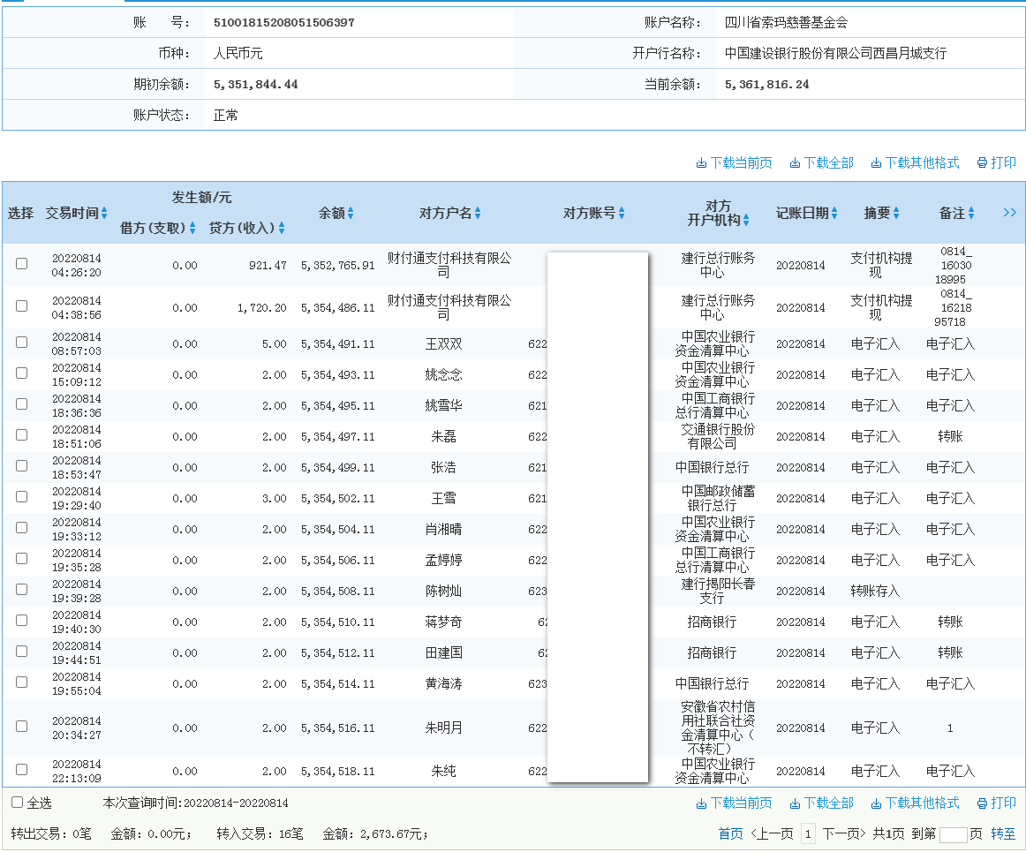Click the bottom 下载全部 download icon

pyautogui.click(x=795, y=803)
